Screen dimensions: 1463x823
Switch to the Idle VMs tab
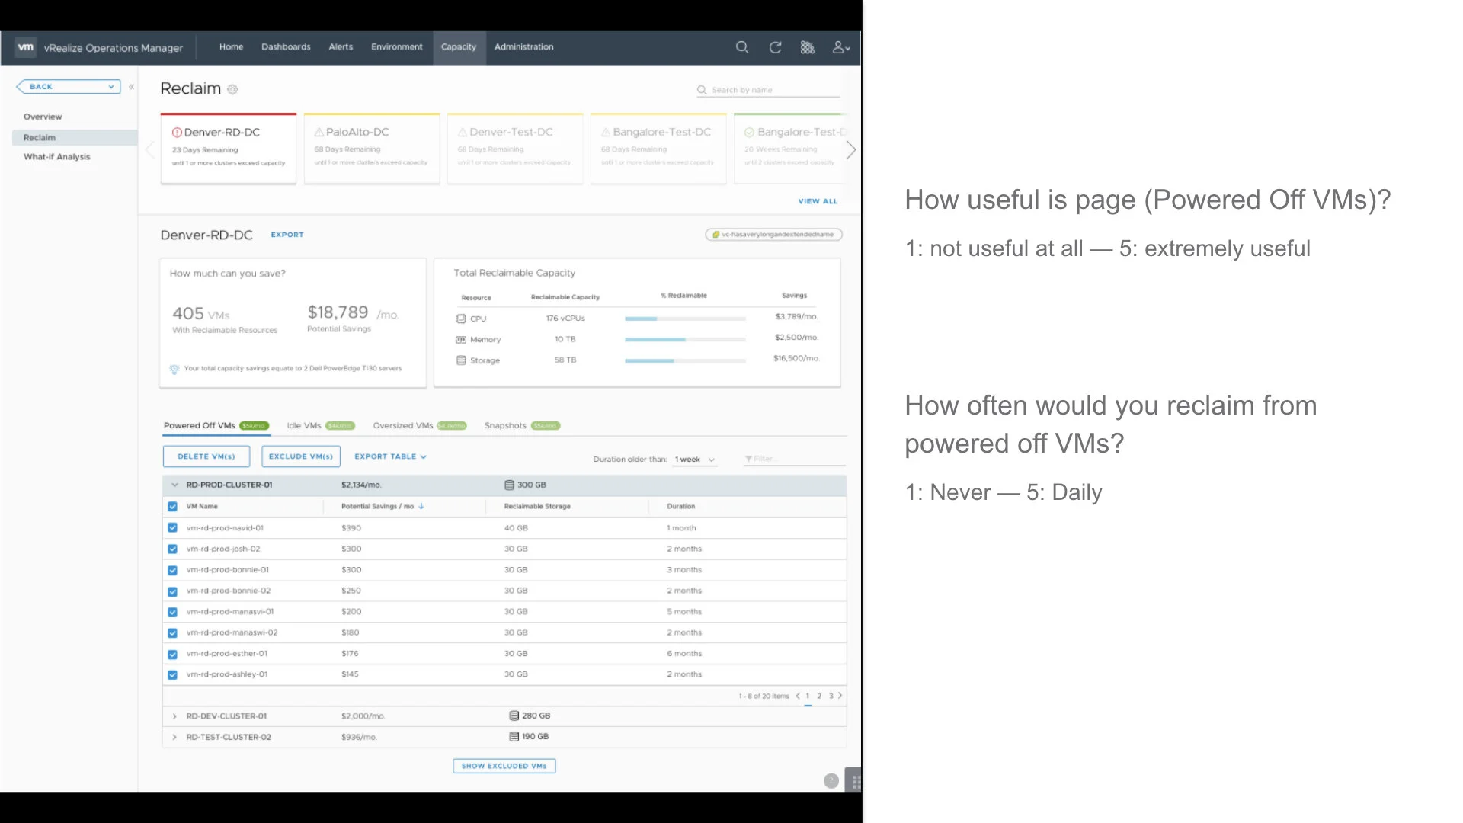304,426
